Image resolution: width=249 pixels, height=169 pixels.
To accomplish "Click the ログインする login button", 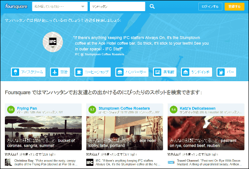I will click(210, 7).
